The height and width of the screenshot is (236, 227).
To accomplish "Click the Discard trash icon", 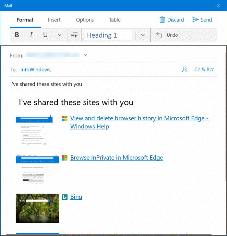I will pyautogui.click(x=162, y=20).
